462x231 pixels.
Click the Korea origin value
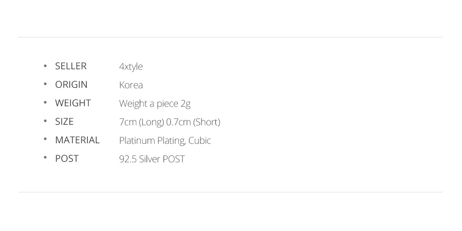point(131,85)
